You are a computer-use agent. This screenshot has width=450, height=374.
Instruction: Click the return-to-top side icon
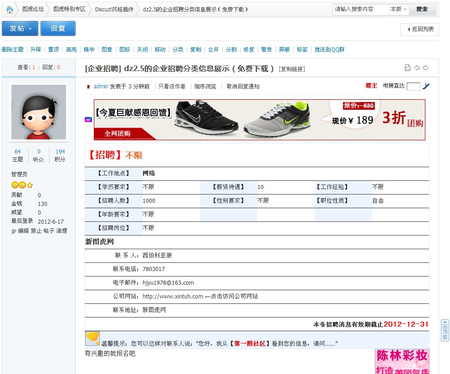point(445,330)
